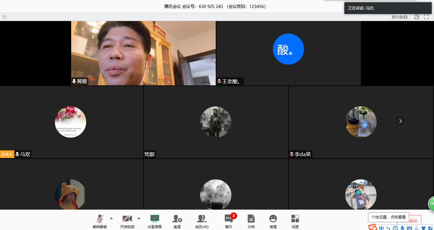
Task: Toggle the Sogou Chinese/English input mode
Action: point(381,228)
